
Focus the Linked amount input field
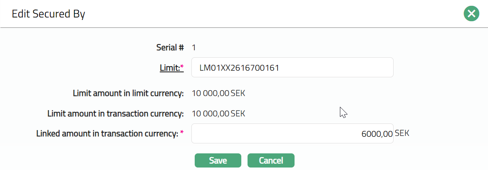tap(292, 133)
